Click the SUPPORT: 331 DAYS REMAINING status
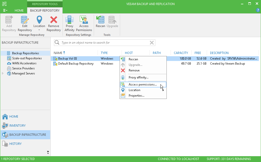261x162 pixels. point(229,159)
